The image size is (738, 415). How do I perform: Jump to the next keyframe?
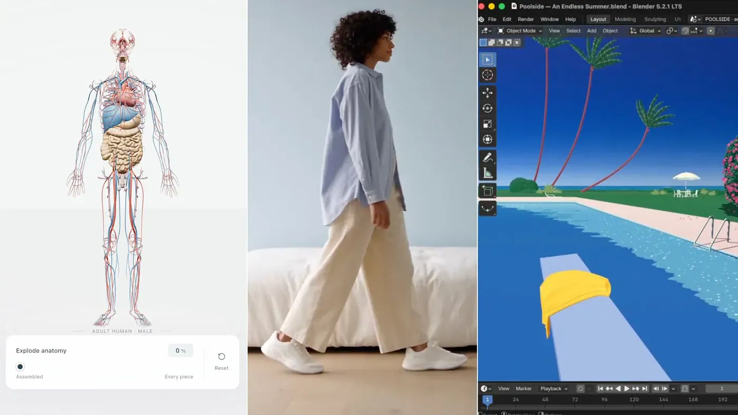pyautogui.click(x=636, y=389)
